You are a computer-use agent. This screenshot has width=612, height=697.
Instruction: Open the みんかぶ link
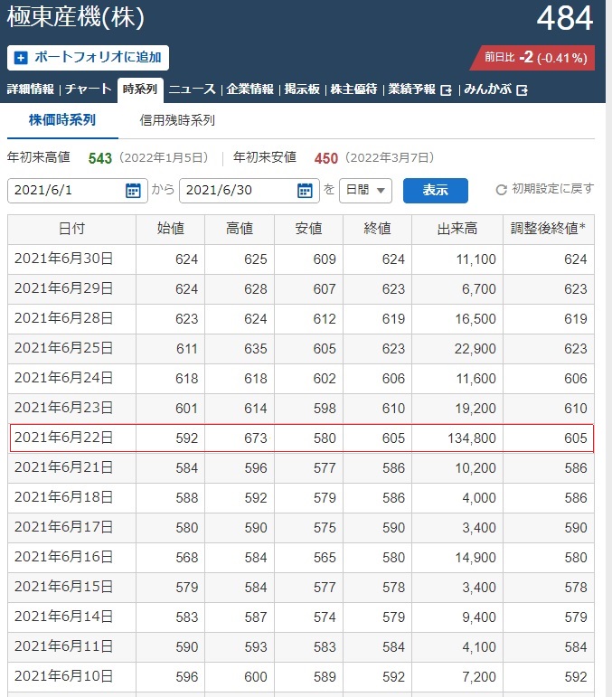488,89
